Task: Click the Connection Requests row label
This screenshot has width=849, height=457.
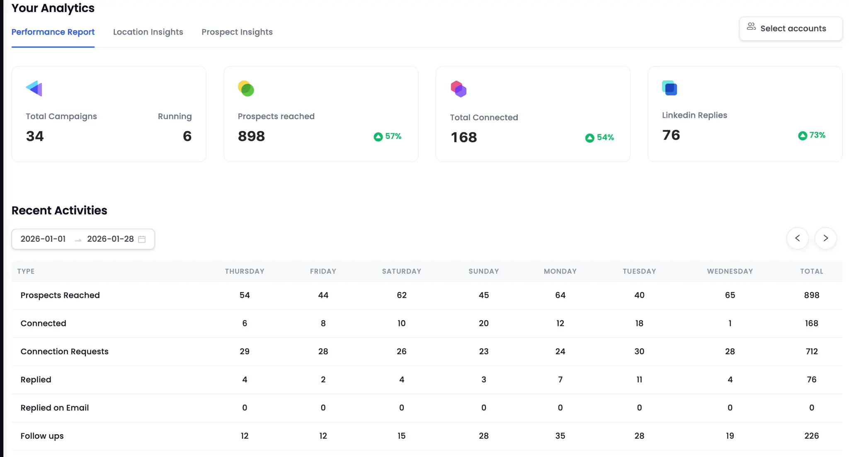Action: click(64, 352)
